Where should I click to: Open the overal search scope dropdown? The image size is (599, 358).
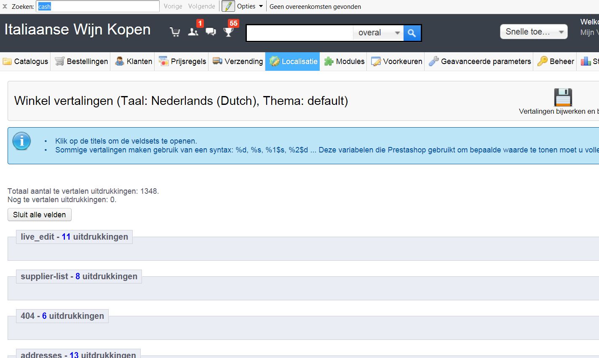[378, 33]
